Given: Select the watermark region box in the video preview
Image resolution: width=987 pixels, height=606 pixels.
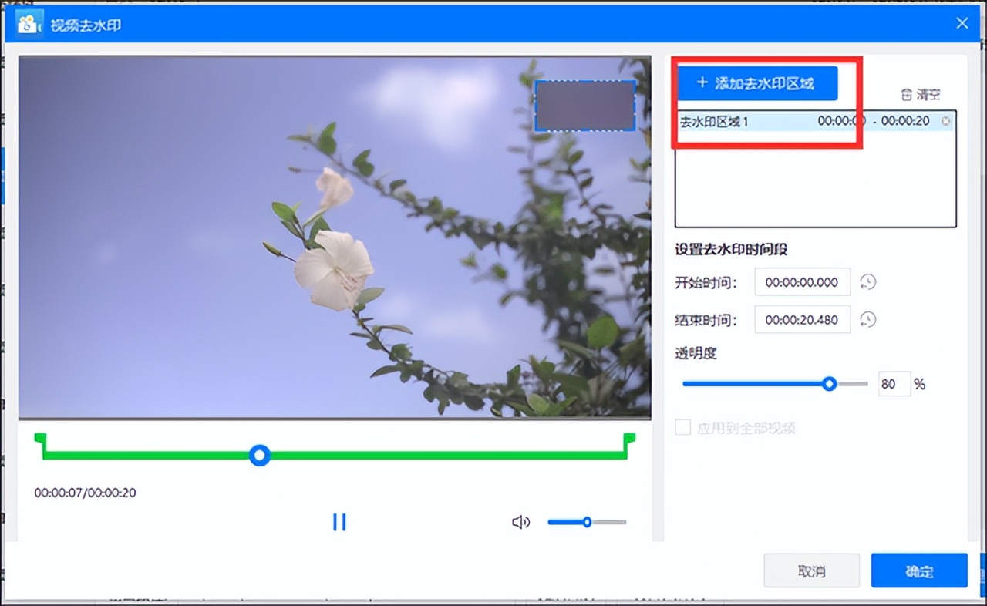Looking at the screenshot, I should [x=585, y=106].
